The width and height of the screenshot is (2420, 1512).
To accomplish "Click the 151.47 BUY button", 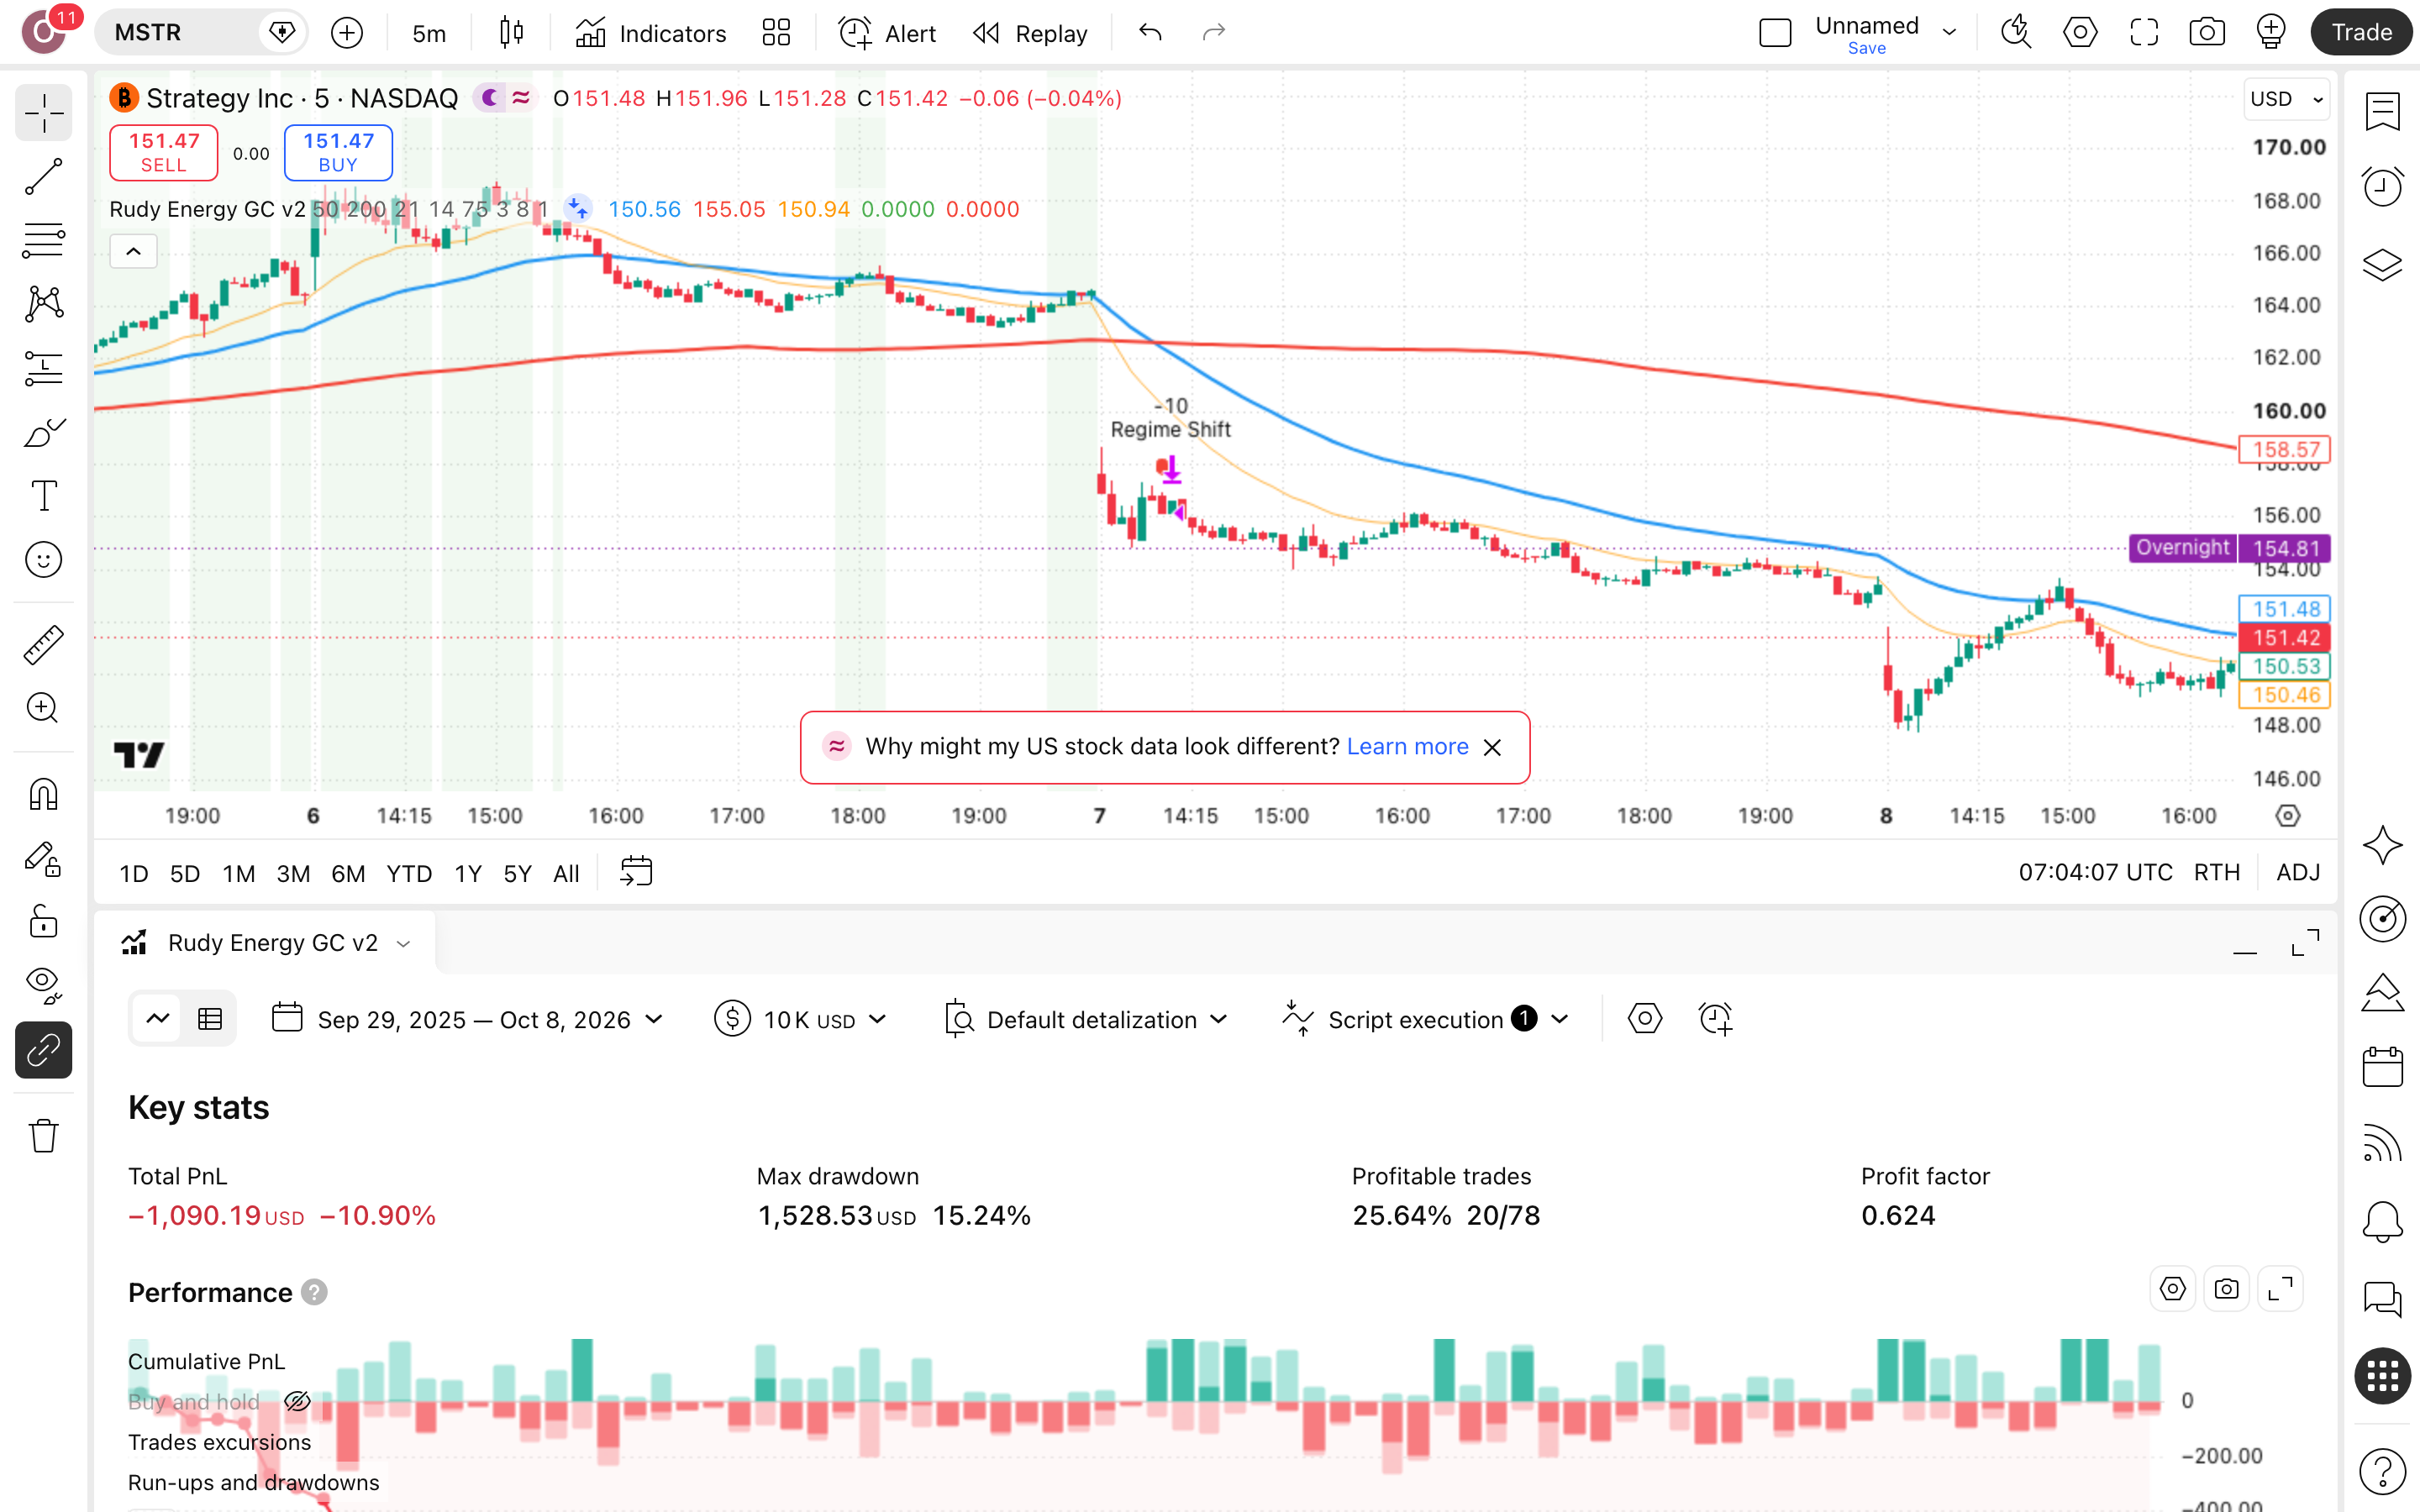I will [338, 153].
